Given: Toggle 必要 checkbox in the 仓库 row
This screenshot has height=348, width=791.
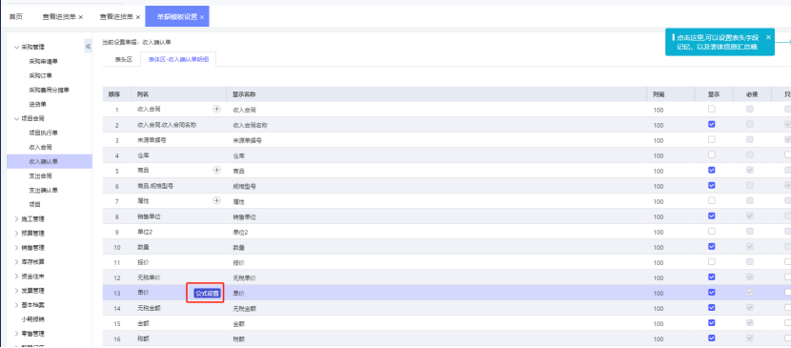Looking at the screenshot, I should click(x=750, y=154).
